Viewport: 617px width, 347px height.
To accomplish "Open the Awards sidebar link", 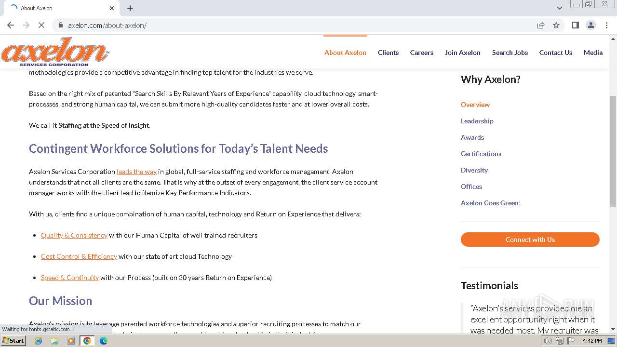I will [472, 137].
